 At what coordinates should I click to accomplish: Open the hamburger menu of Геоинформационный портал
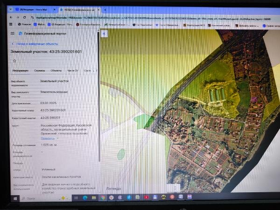pos(13,34)
